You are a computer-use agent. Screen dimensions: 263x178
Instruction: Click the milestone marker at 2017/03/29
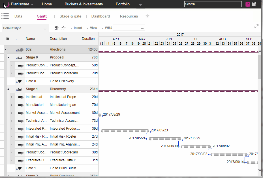tap(100, 115)
